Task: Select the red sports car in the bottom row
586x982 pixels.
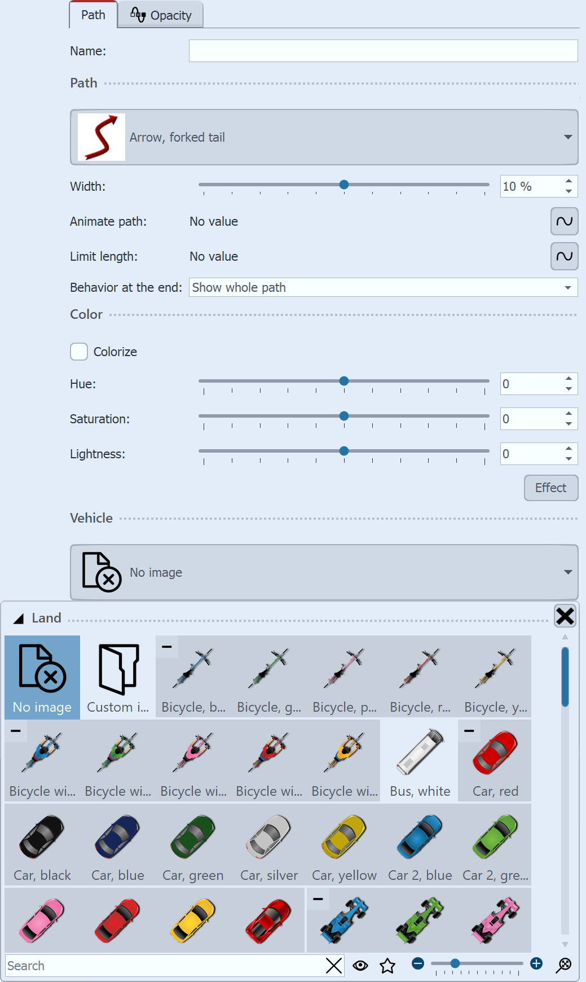Action: pyautogui.click(x=269, y=920)
